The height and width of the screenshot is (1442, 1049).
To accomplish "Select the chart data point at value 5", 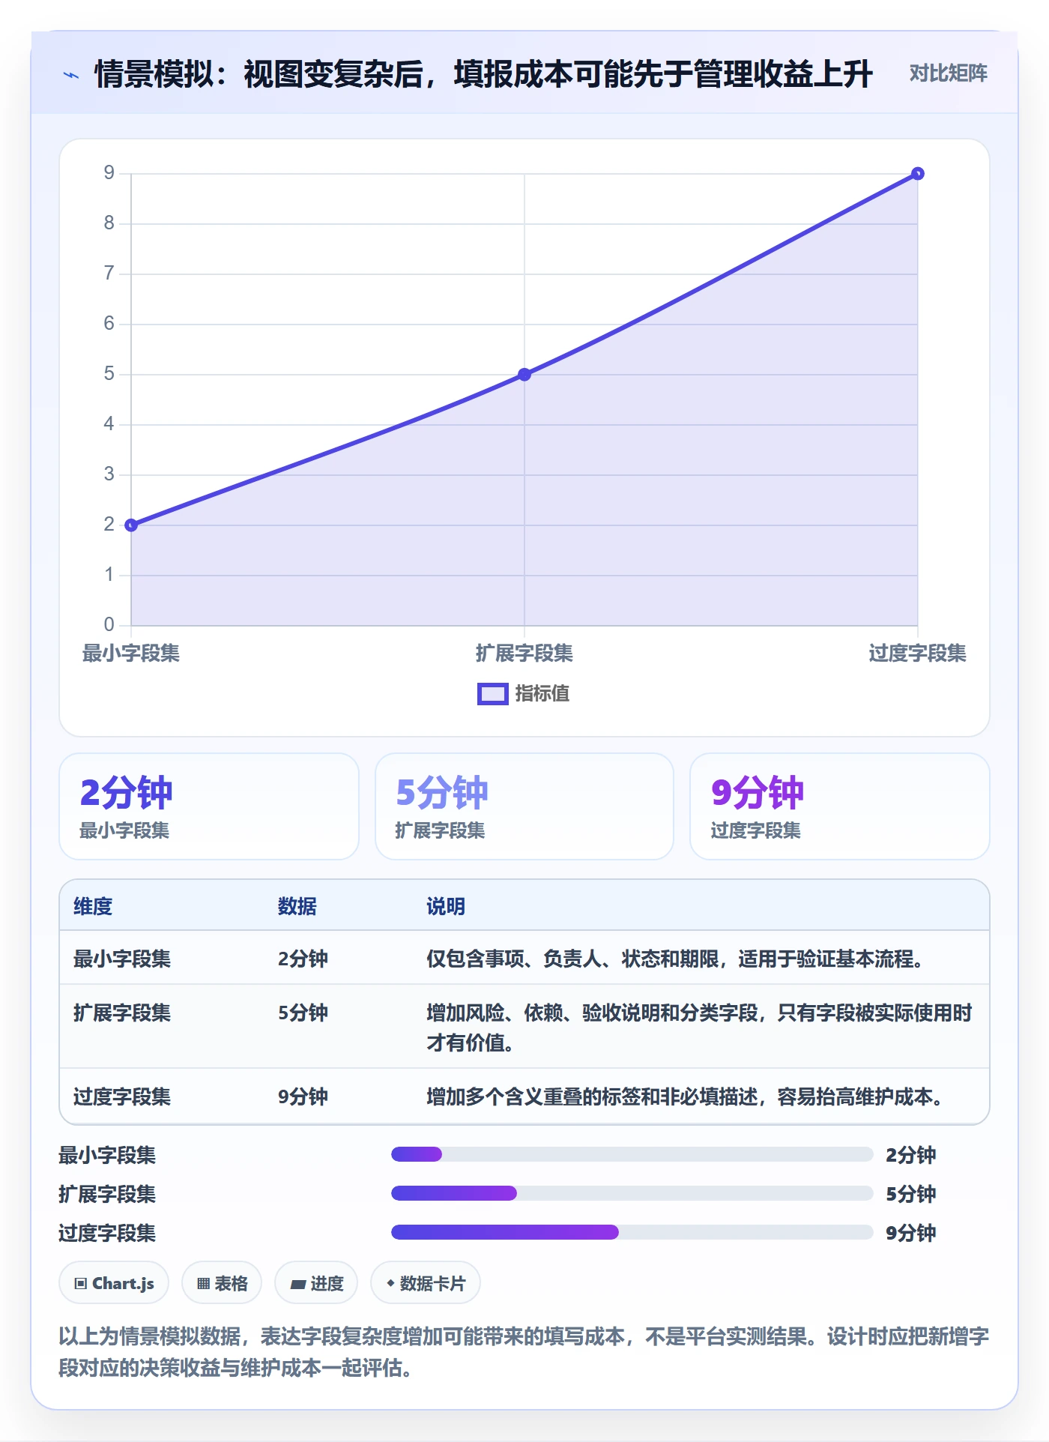I will [x=524, y=374].
